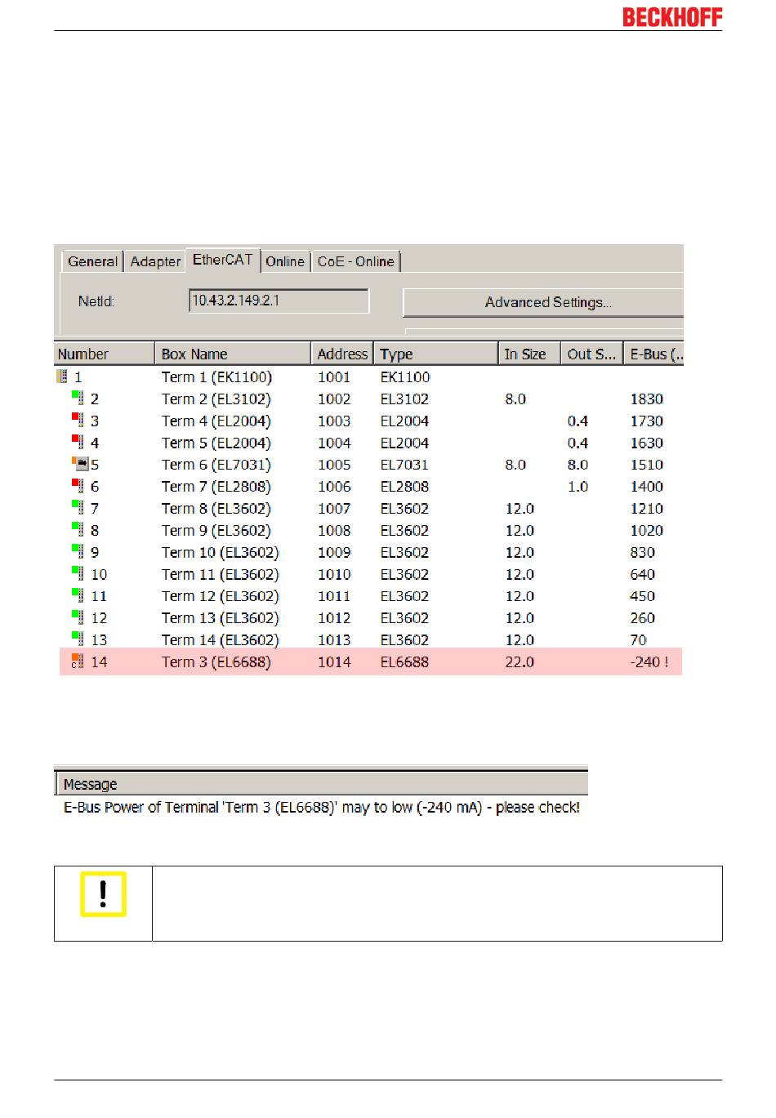Switch to the Adapter tab

coord(155,261)
